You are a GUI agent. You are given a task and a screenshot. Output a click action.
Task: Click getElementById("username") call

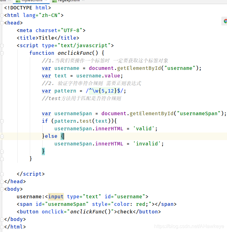click(158, 68)
